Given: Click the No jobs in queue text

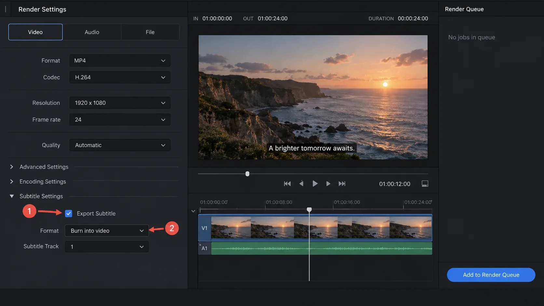Looking at the screenshot, I should pos(471,37).
